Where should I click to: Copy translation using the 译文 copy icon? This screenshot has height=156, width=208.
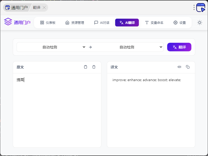point(188,67)
